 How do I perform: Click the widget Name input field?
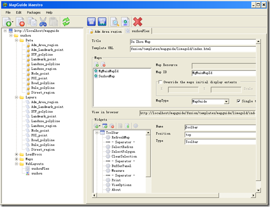click(220, 128)
